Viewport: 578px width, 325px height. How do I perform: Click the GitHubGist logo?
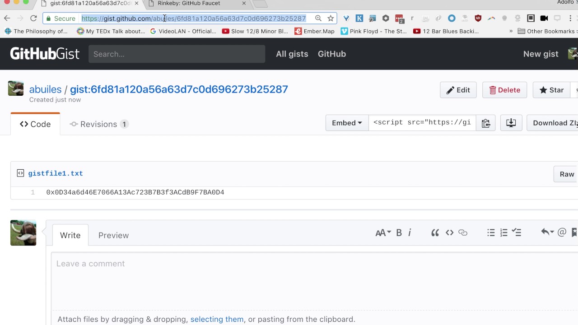coord(45,54)
